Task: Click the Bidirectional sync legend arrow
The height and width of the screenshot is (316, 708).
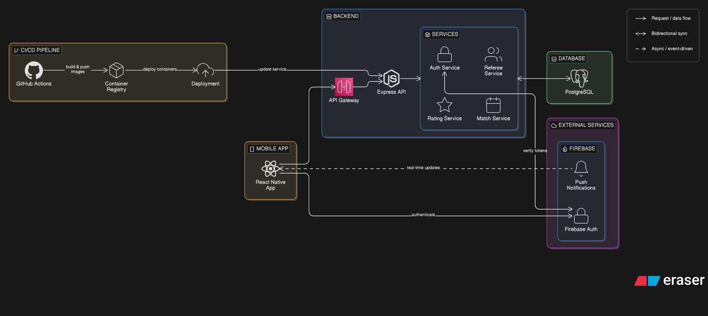Action: [x=641, y=34]
